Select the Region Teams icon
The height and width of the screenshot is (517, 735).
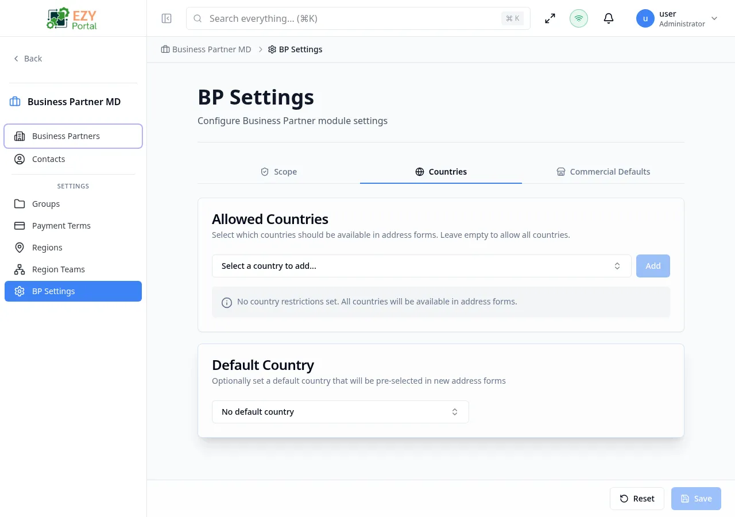20,269
